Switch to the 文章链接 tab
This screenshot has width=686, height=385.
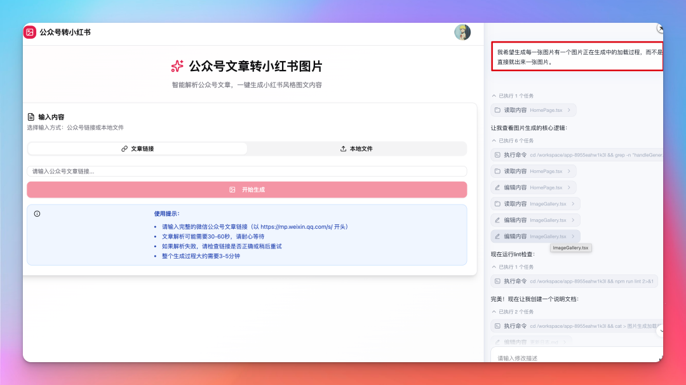click(137, 149)
